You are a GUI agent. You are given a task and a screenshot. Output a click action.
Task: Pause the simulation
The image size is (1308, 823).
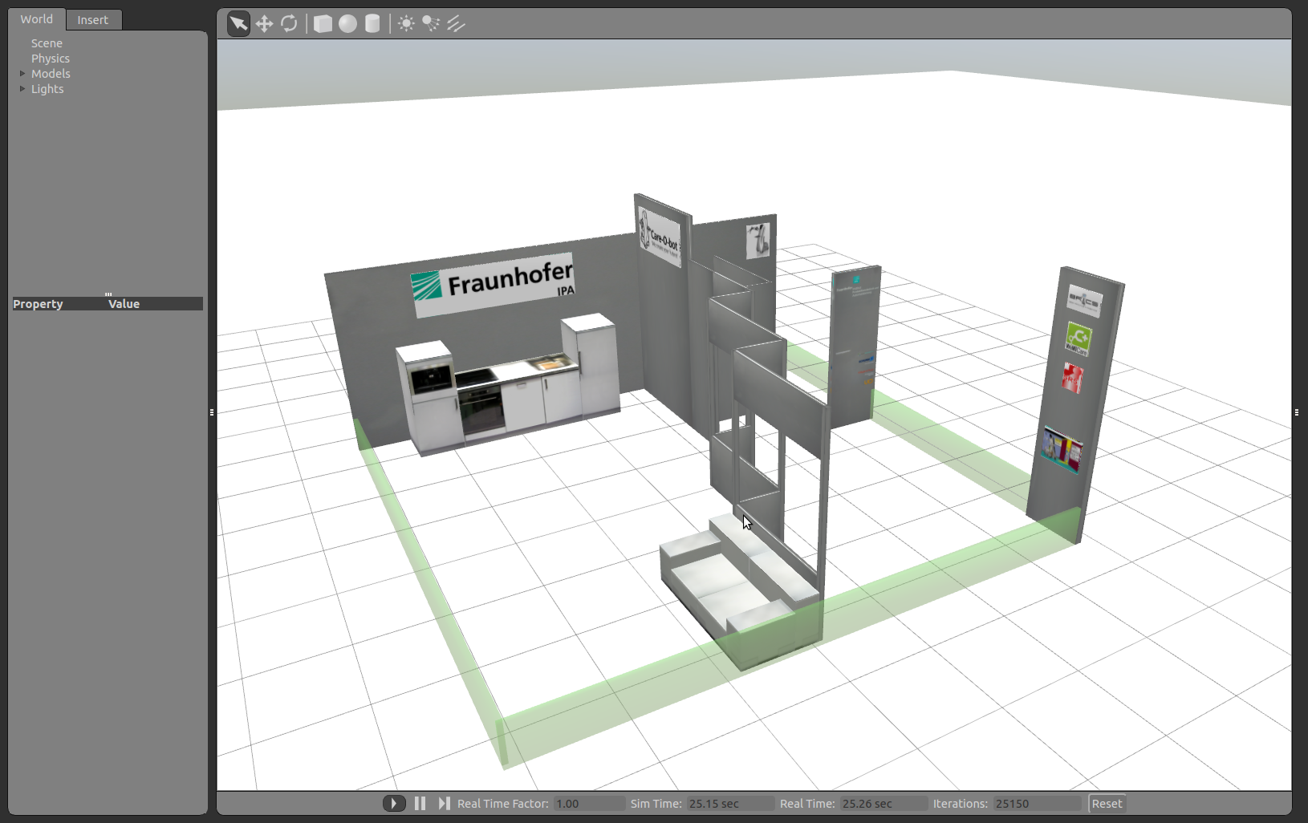click(x=420, y=803)
